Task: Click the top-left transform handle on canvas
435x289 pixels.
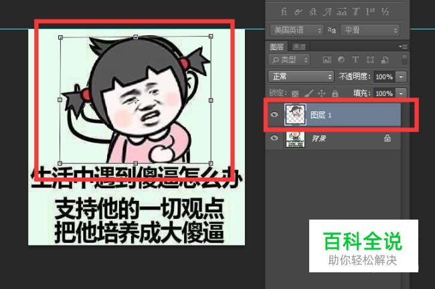Action: tap(60, 37)
